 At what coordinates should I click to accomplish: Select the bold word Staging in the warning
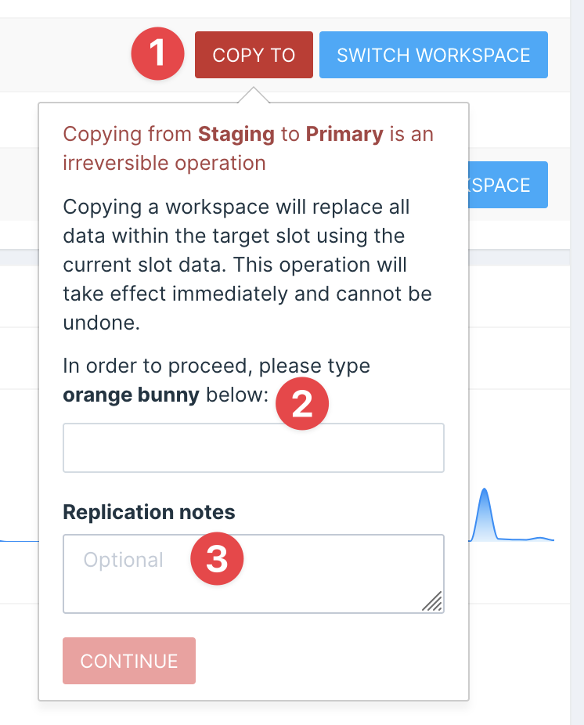click(x=236, y=134)
